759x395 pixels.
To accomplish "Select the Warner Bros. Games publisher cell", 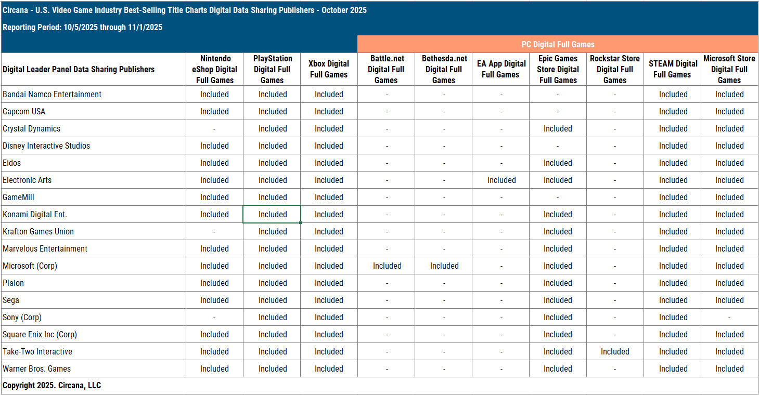I will (36, 369).
